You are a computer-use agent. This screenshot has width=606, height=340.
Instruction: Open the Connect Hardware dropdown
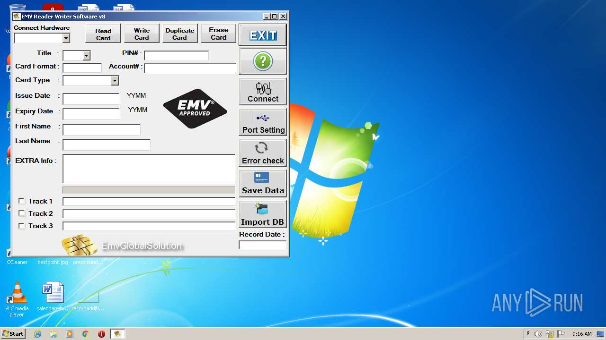point(66,38)
